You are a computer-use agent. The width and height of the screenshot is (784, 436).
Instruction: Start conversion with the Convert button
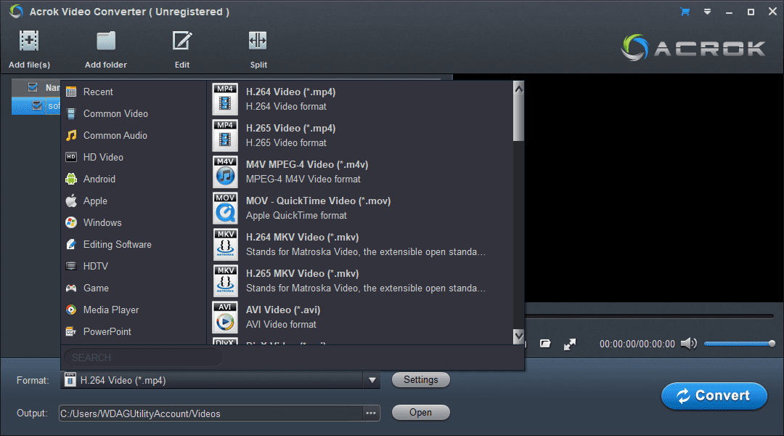pos(714,396)
